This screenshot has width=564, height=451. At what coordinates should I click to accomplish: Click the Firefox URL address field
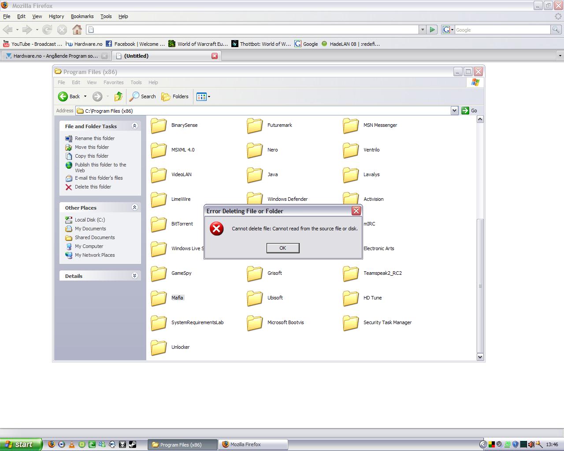pyautogui.click(x=252, y=30)
